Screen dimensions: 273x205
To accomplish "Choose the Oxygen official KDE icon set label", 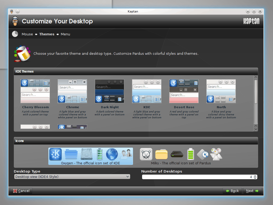I will [91, 163].
